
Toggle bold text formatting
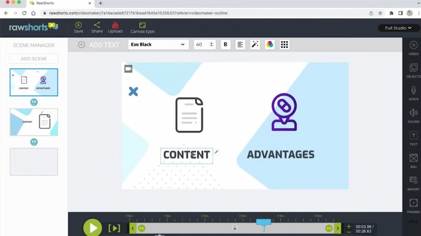pyautogui.click(x=226, y=45)
